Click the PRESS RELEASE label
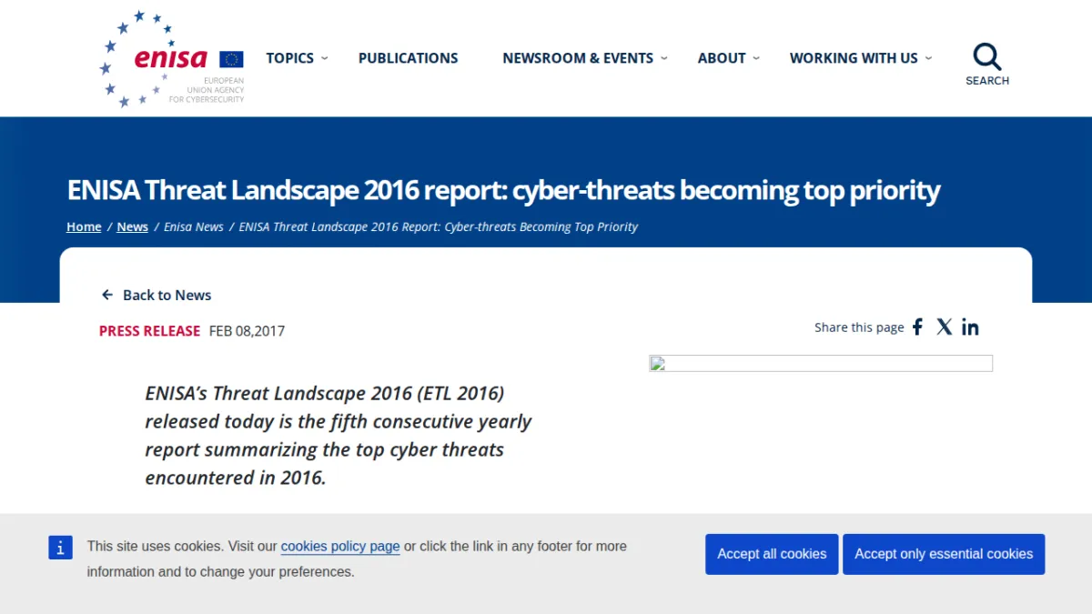Image resolution: width=1092 pixels, height=614 pixels. tap(149, 331)
